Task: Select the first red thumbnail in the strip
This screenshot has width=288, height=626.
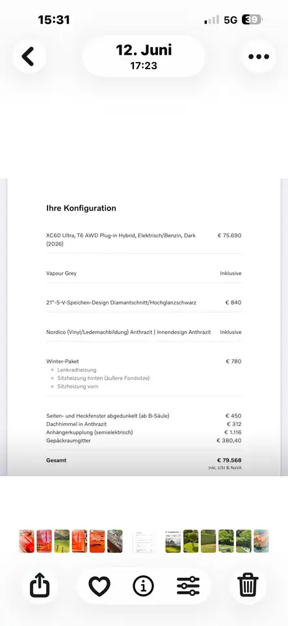Action: tap(27, 541)
